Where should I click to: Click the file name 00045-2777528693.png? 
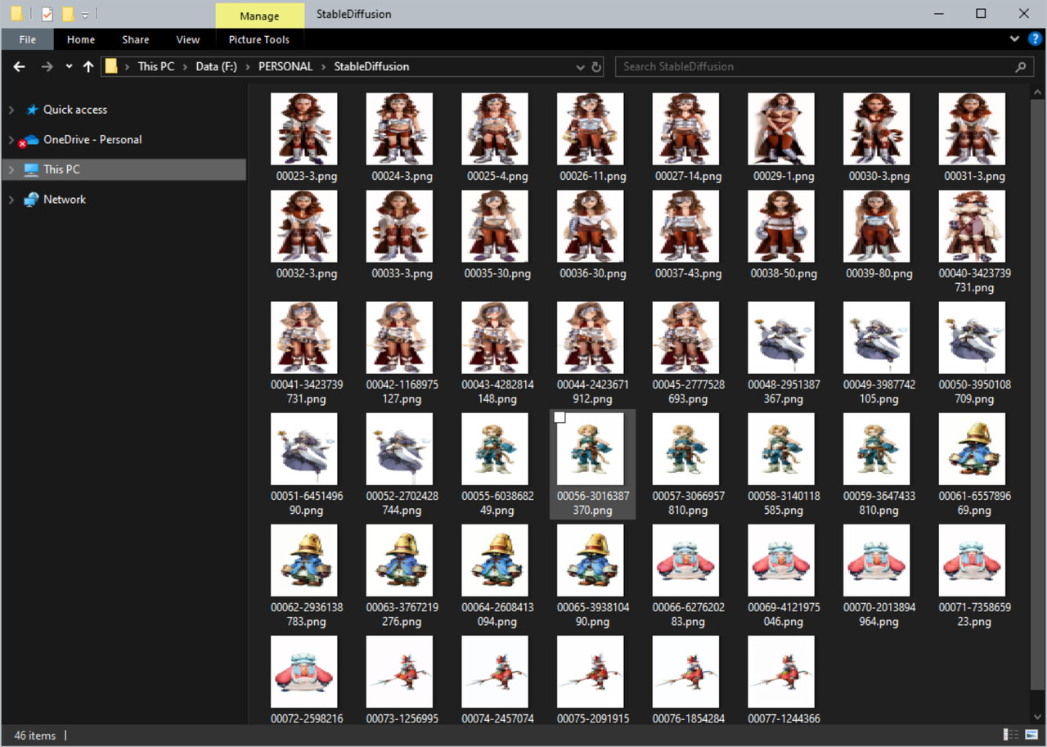coord(687,392)
